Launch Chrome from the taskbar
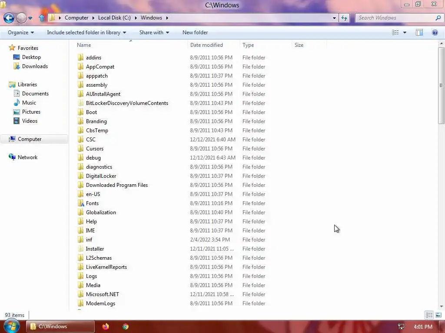445x333 pixels. click(x=126, y=326)
